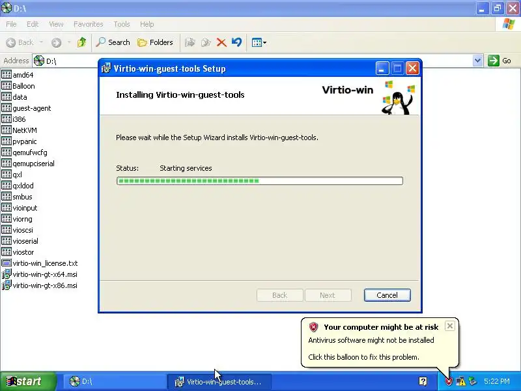Open the Favorites menu
The width and height of the screenshot is (521, 391).
pos(88,24)
